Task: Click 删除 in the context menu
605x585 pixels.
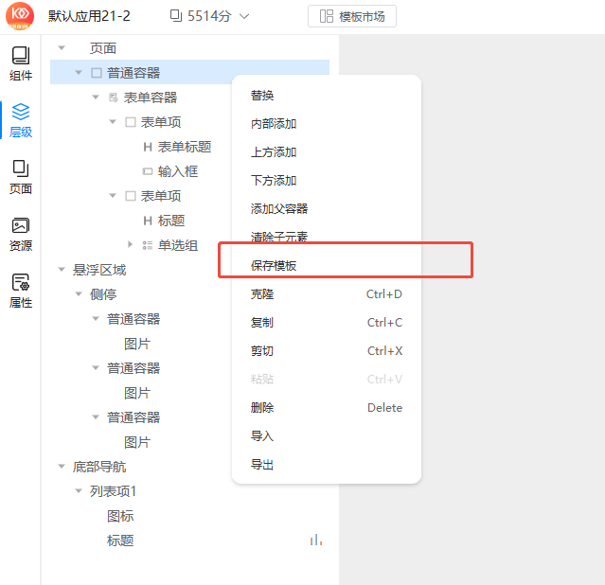Action: 262,408
